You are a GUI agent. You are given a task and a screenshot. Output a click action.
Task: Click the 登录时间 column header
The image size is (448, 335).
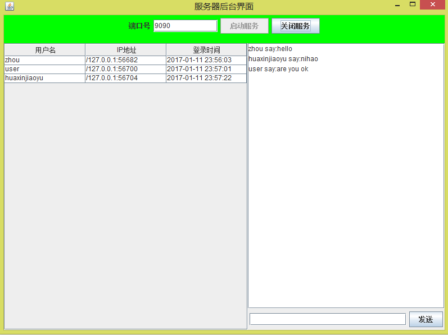point(206,50)
